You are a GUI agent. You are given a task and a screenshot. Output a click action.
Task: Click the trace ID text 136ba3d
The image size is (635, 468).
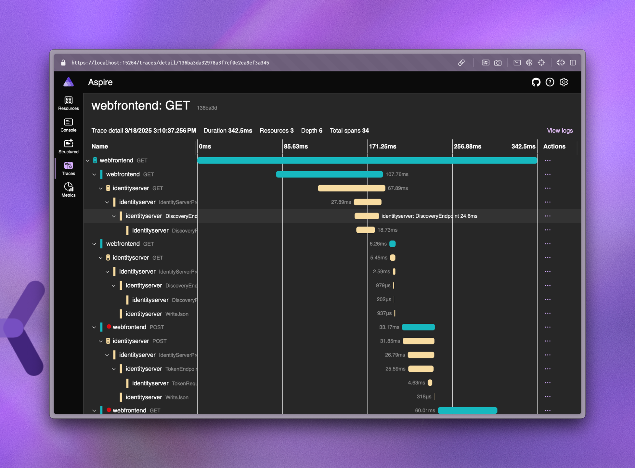(x=207, y=108)
